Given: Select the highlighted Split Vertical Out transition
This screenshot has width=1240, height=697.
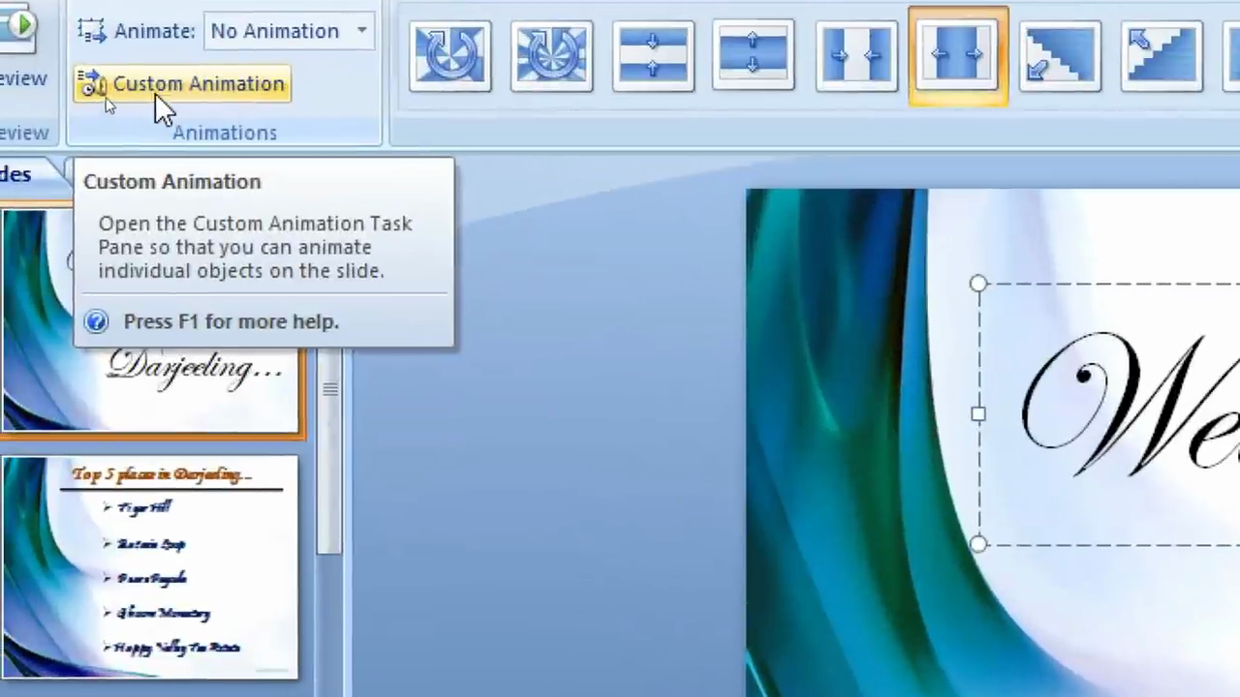Looking at the screenshot, I should coord(958,55).
